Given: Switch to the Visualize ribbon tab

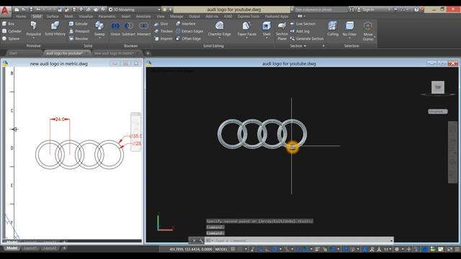Looking at the screenshot, I should pyautogui.click(x=86, y=17).
